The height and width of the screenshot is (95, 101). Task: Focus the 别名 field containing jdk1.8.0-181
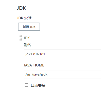(62, 54)
